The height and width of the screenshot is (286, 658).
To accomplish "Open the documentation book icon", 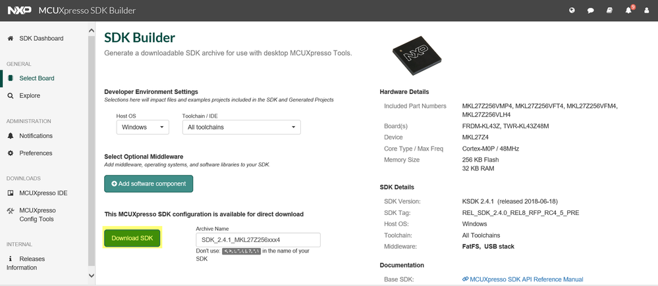I will [609, 11].
